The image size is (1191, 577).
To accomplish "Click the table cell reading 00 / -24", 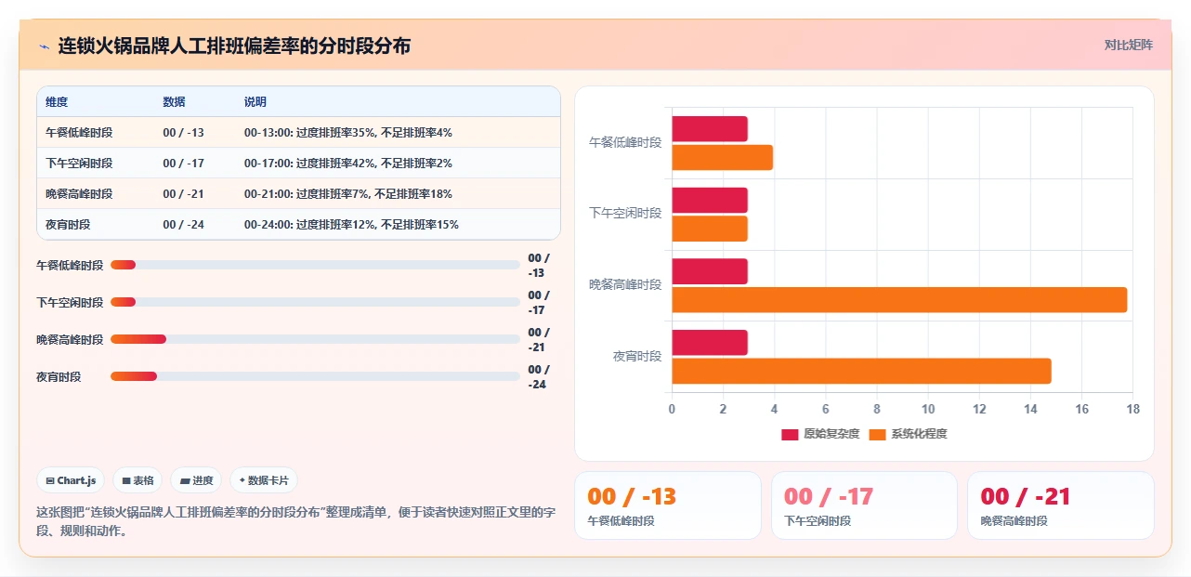I will tap(183, 225).
